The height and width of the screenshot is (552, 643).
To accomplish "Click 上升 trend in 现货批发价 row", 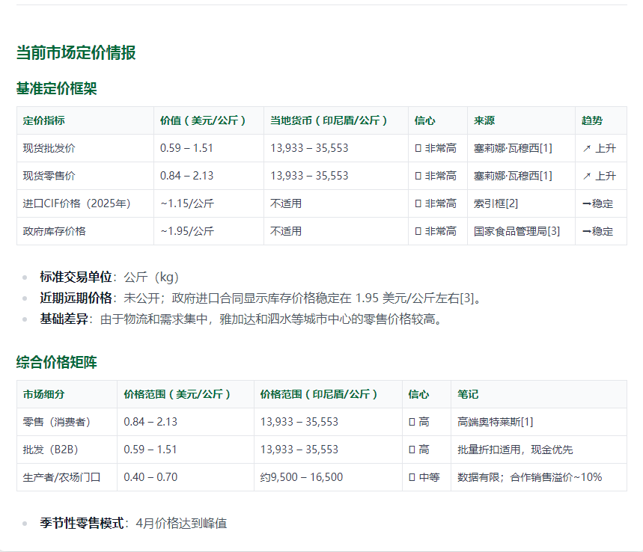I will tap(599, 148).
